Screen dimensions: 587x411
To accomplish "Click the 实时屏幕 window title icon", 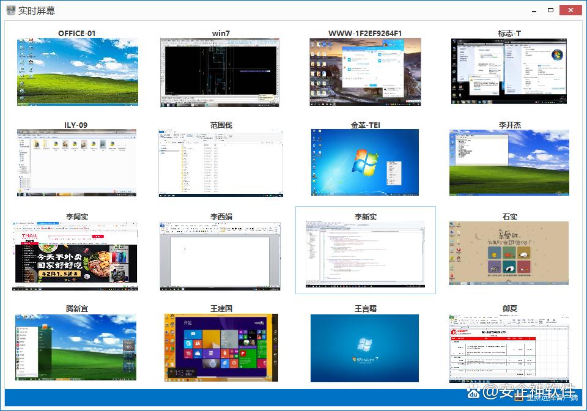I will (11, 10).
